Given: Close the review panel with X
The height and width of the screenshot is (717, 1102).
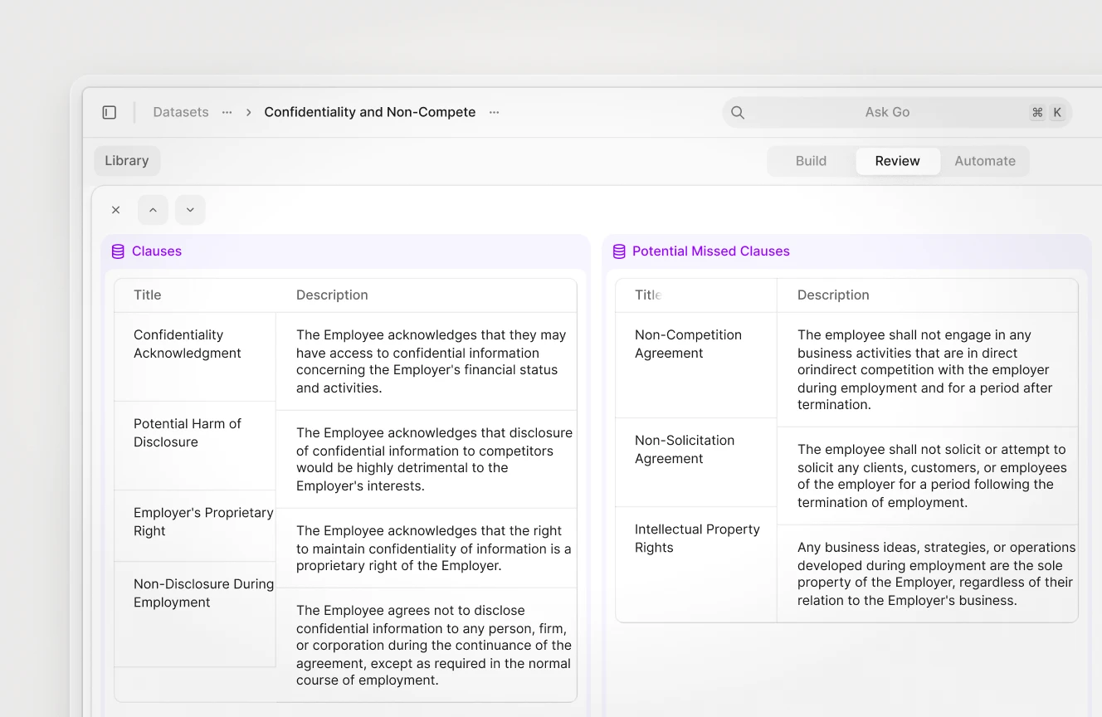Looking at the screenshot, I should [x=116, y=210].
